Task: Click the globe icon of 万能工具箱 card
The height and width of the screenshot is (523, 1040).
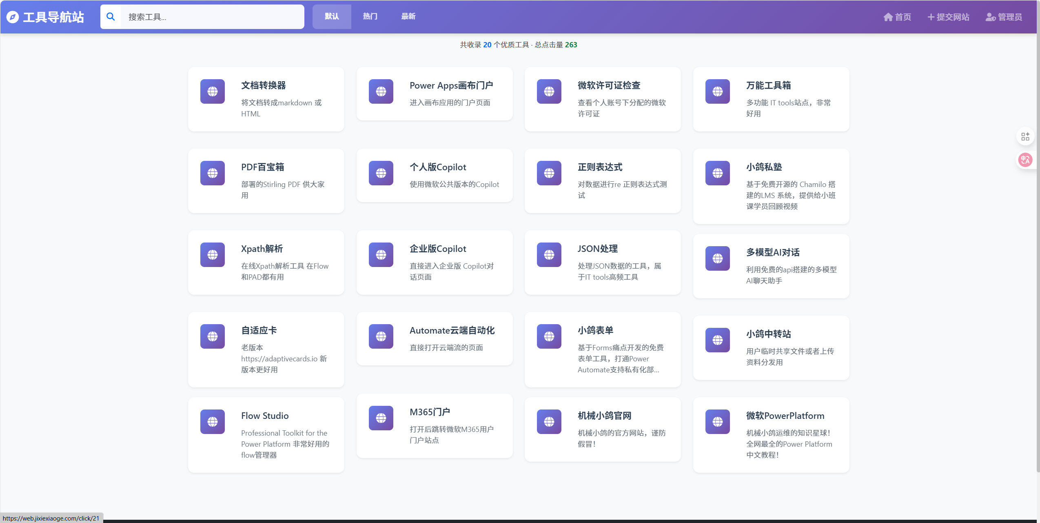Action: pos(718,91)
